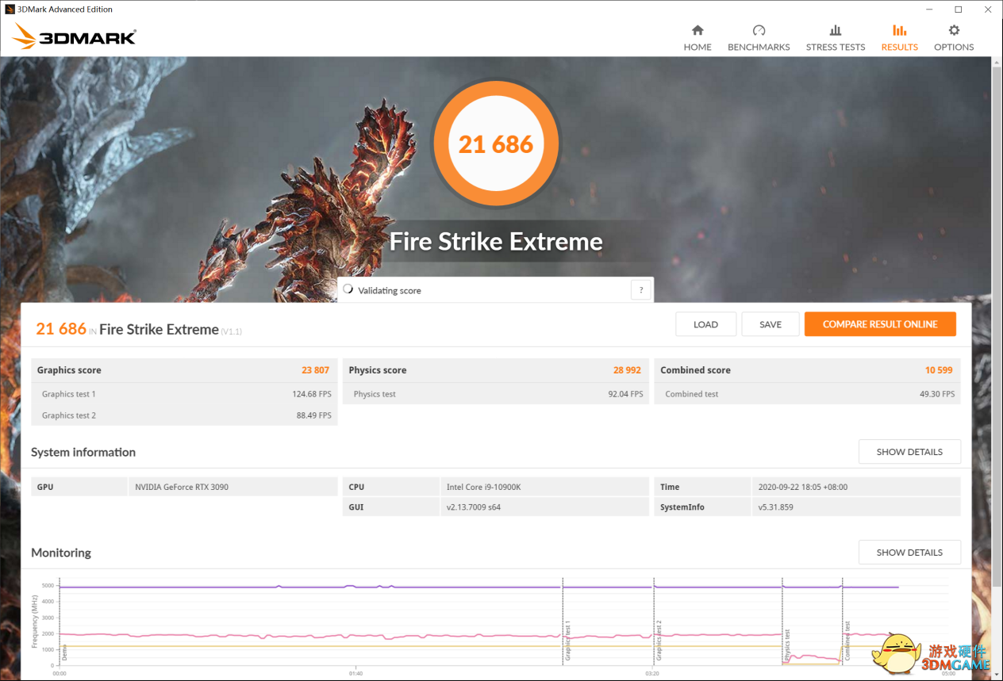
Task: Switch to STRESS TESTS
Action: tap(836, 38)
